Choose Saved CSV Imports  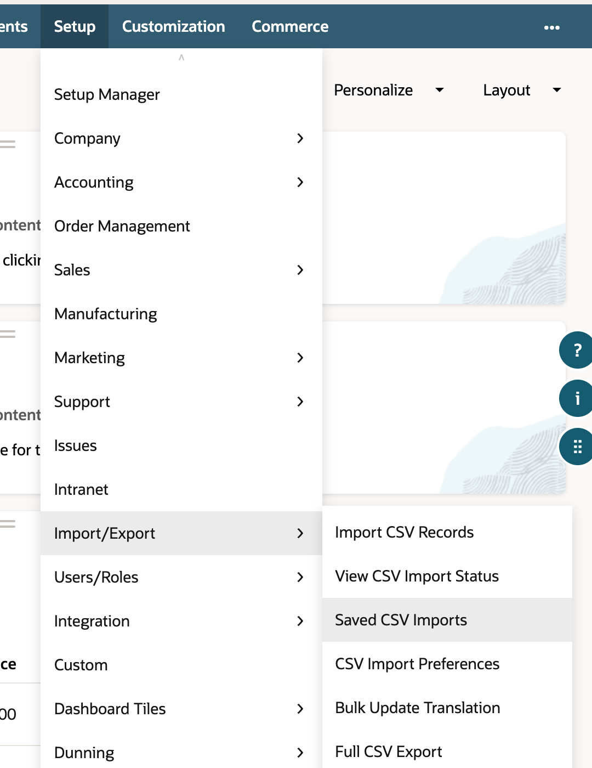pyautogui.click(x=447, y=620)
